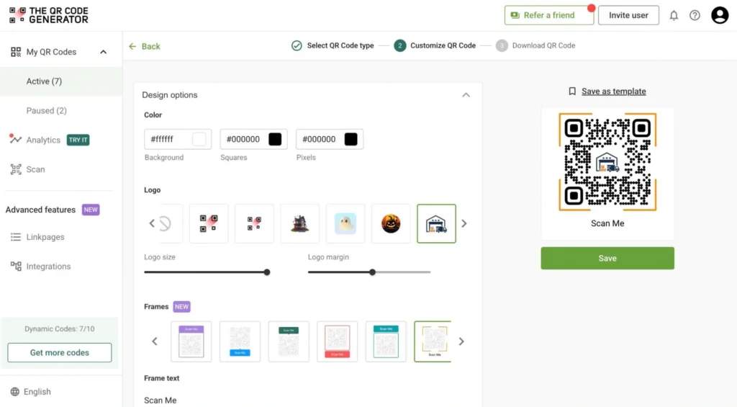Select the red bordered frame
Screen dimensions: 737x407
pos(337,341)
